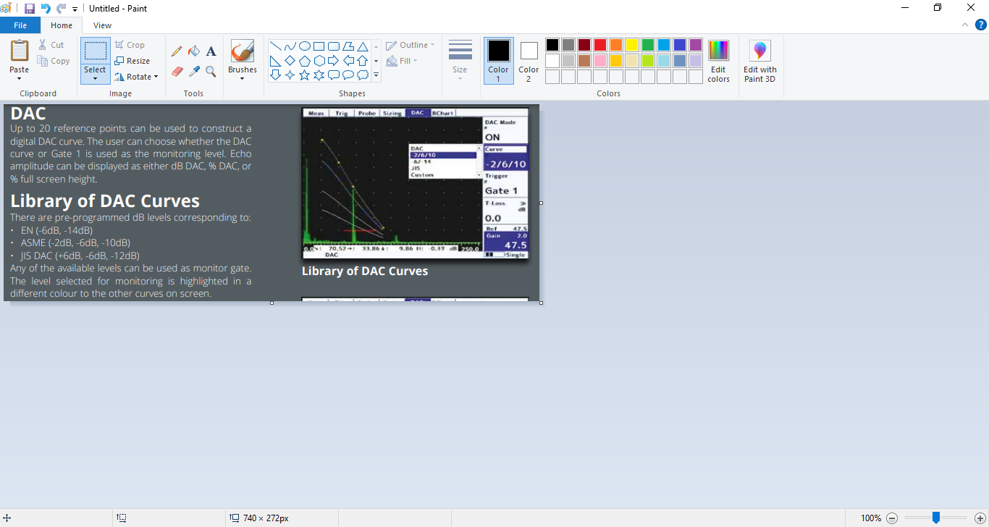This screenshot has height=527, width=989.
Task: Select the Color picker eyedropper
Action: pyautogui.click(x=194, y=71)
